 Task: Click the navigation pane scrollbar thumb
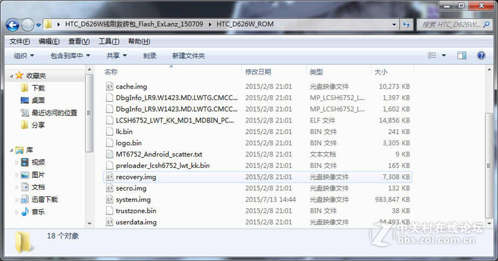89,113
